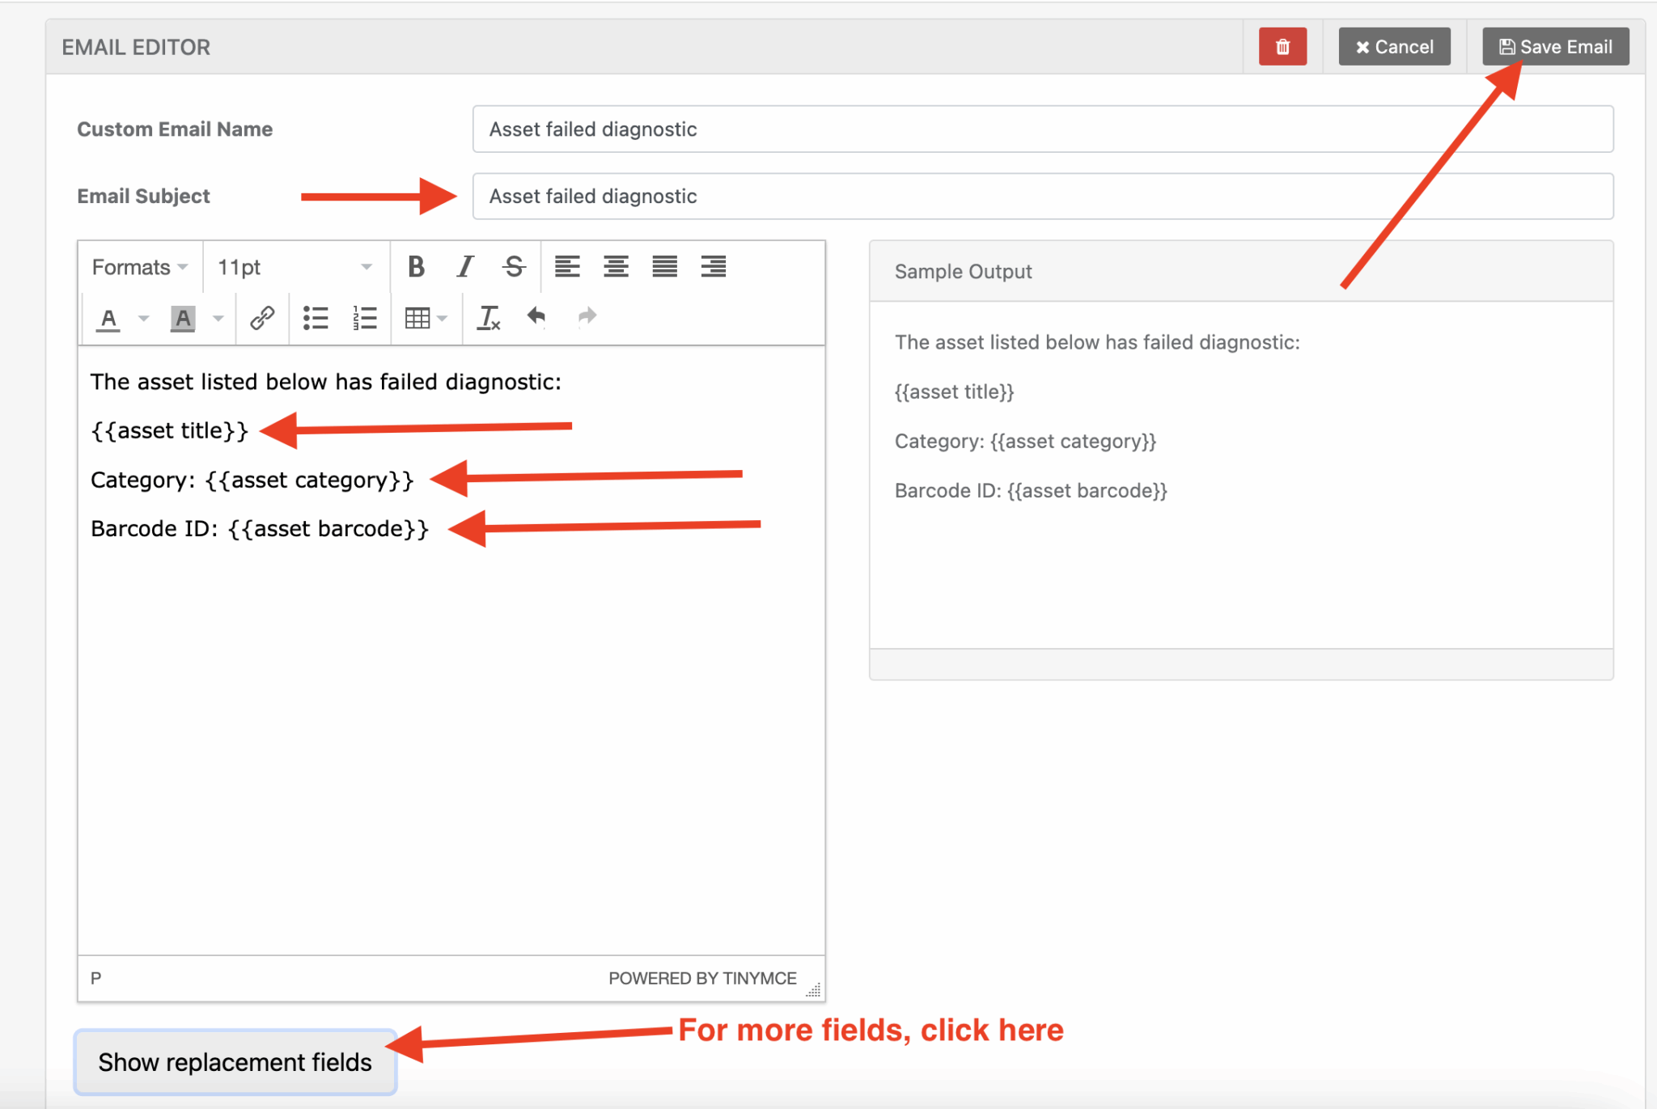Save the email with Save Email
Screen dimensions: 1657x1109
pos(1554,46)
